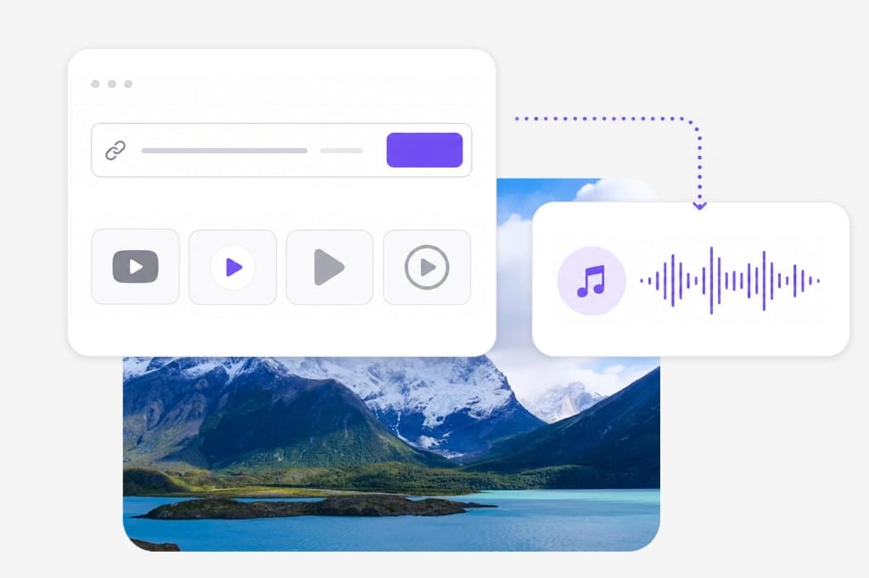Click the chain link icon in URL field
The height and width of the screenshot is (578, 869).
click(115, 150)
